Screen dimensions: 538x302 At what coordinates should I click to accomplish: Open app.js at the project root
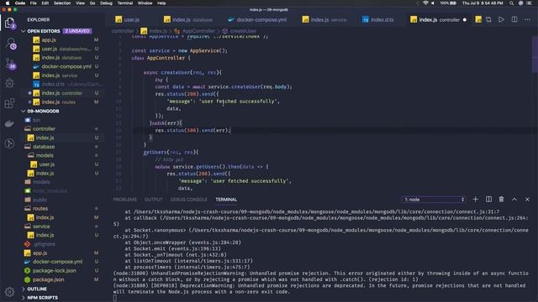coord(40,253)
